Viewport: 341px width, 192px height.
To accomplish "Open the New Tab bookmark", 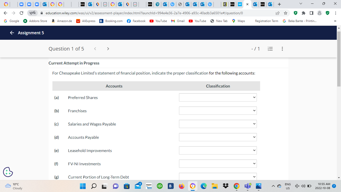I will pyautogui.click(x=219, y=21).
